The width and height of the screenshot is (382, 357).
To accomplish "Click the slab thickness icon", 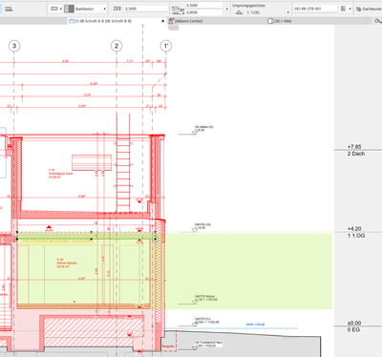I will click(x=117, y=9).
